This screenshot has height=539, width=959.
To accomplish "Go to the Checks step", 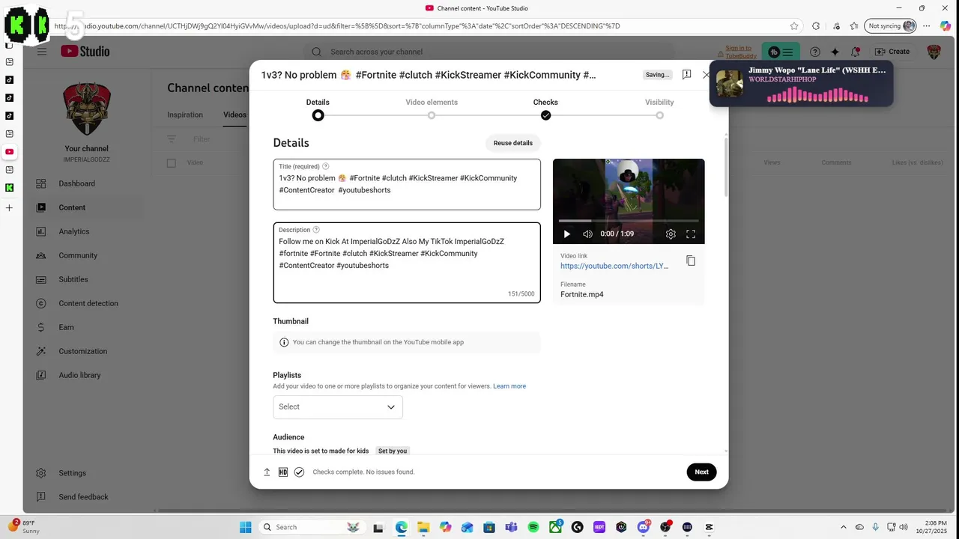I will coord(545,109).
